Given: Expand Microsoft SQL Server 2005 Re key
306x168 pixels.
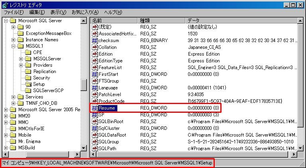Looking at the screenshot, I should (6, 110).
